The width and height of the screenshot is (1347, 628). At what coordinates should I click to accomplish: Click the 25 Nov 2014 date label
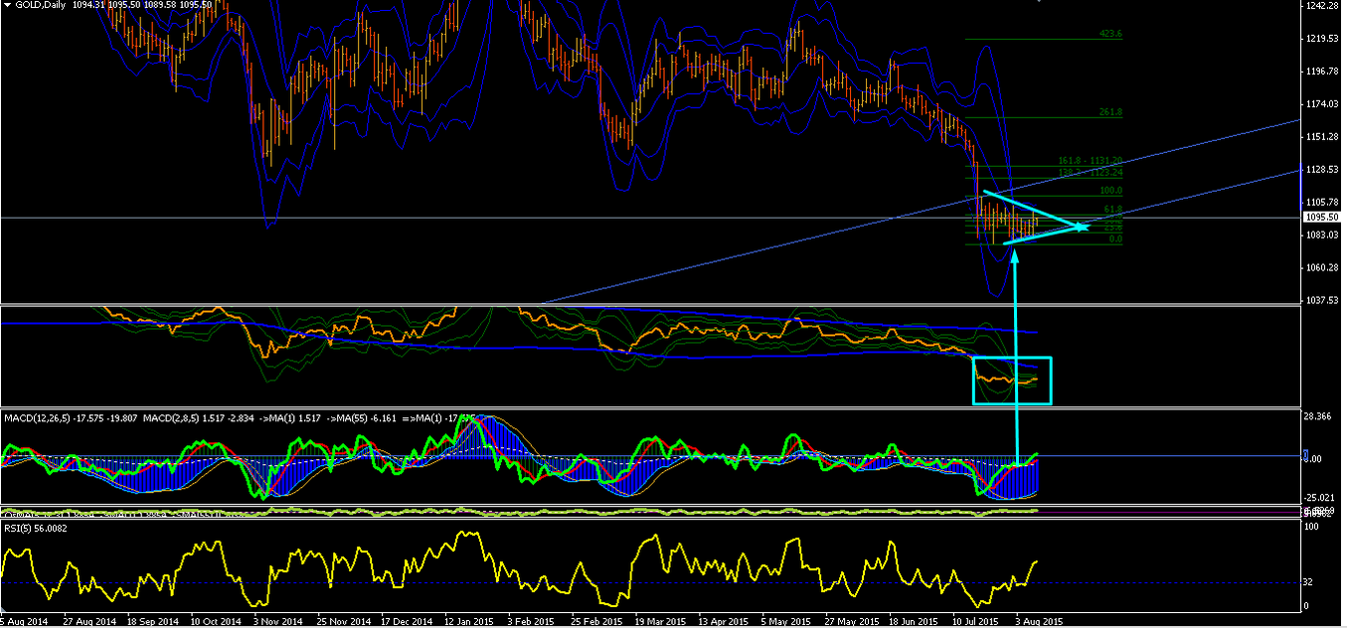(x=343, y=621)
